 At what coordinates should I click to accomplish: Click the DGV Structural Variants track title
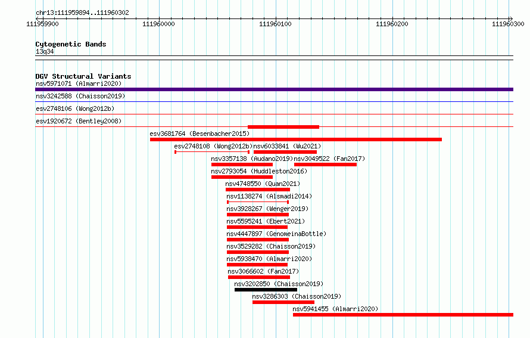[83, 76]
